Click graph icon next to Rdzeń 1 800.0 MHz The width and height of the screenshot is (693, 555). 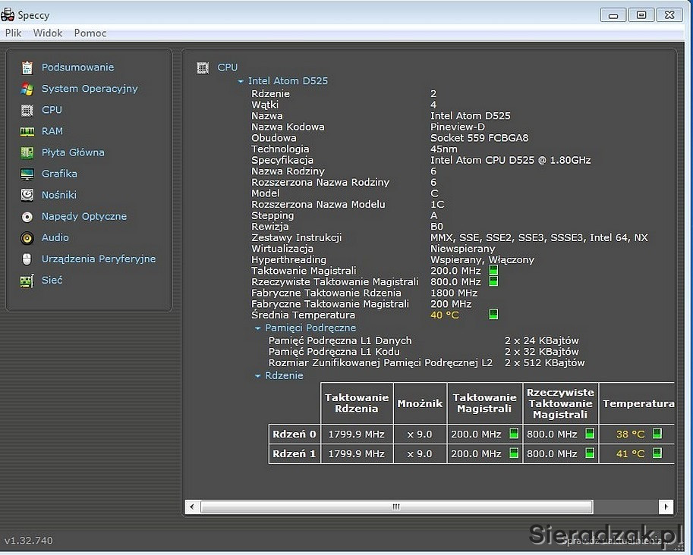click(590, 453)
